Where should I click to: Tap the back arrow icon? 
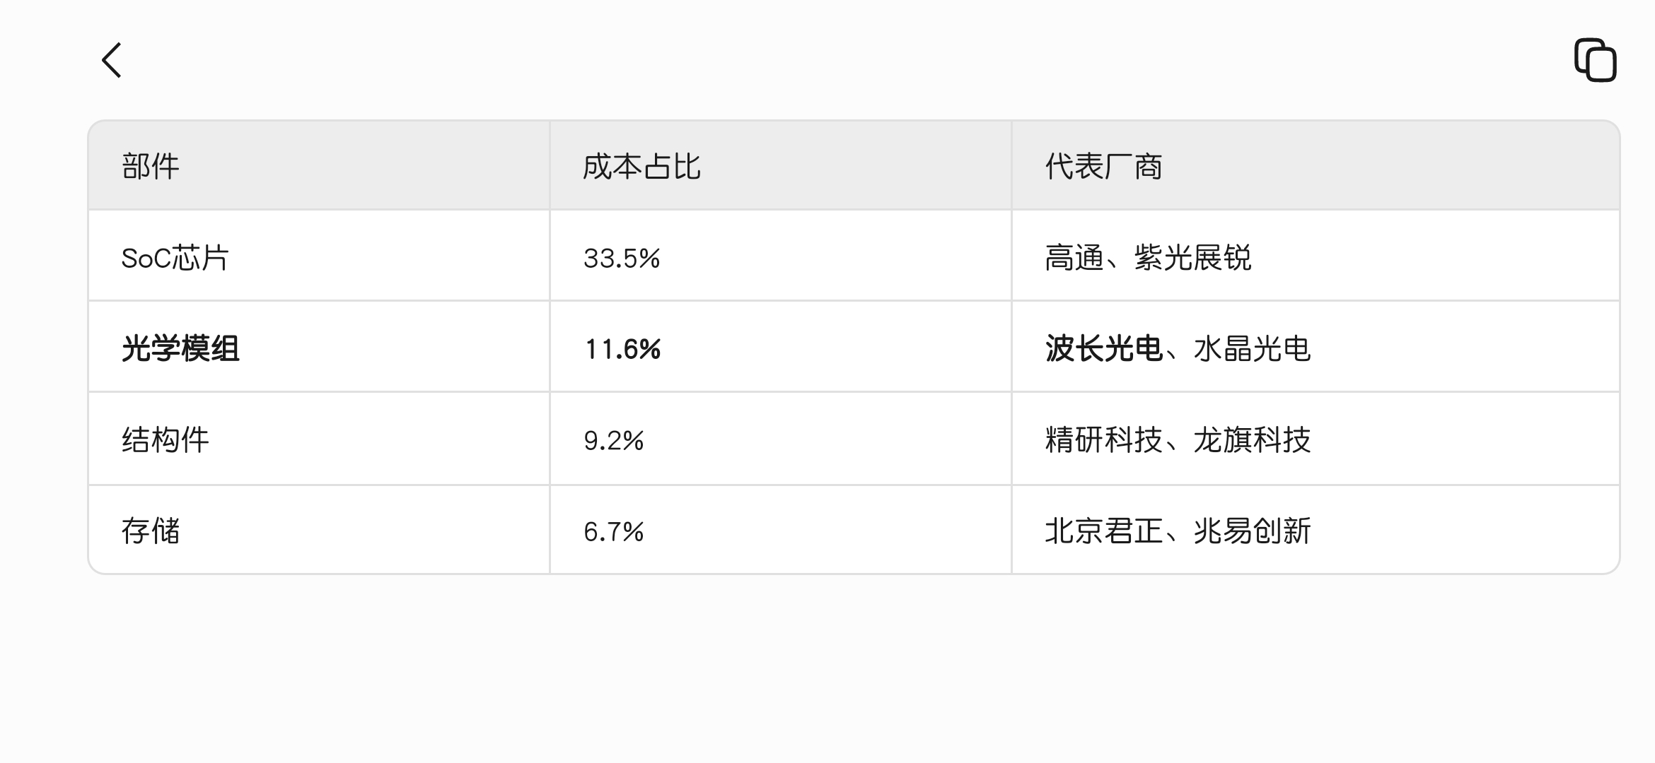click(112, 60)
